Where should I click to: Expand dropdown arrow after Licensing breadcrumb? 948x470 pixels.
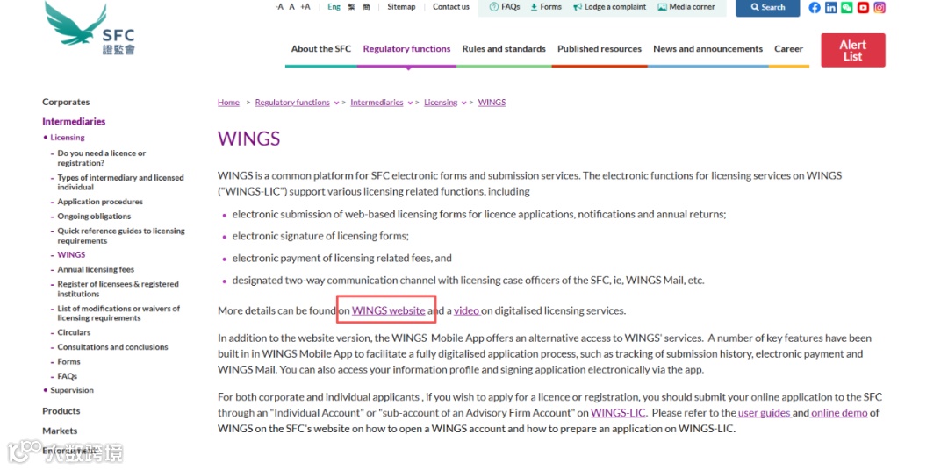tap(464, 103)
